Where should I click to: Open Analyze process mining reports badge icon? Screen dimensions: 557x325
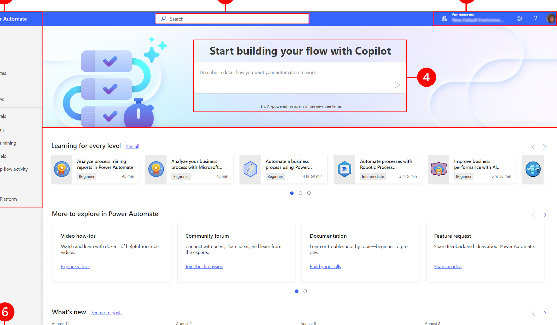(62, 169)
